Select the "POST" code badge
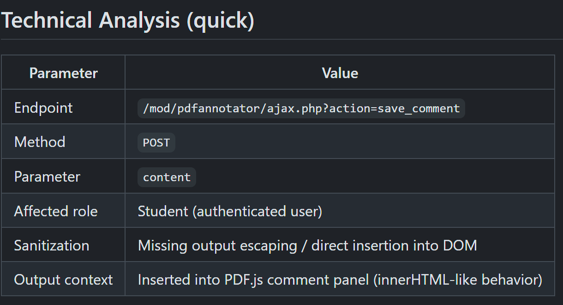 [156, 143]
